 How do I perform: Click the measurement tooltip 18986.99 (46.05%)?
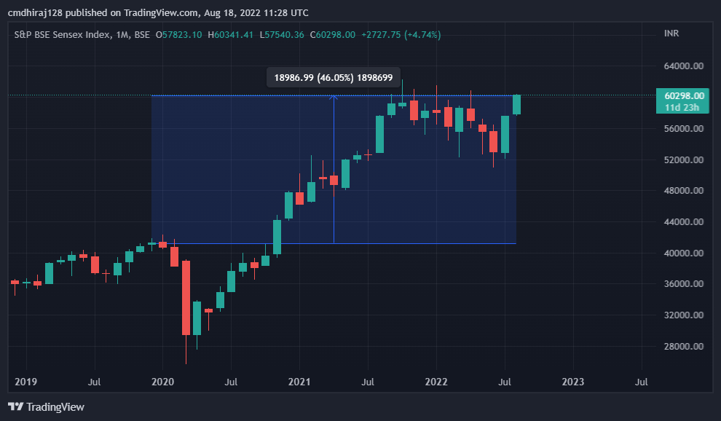click(334, 77)
